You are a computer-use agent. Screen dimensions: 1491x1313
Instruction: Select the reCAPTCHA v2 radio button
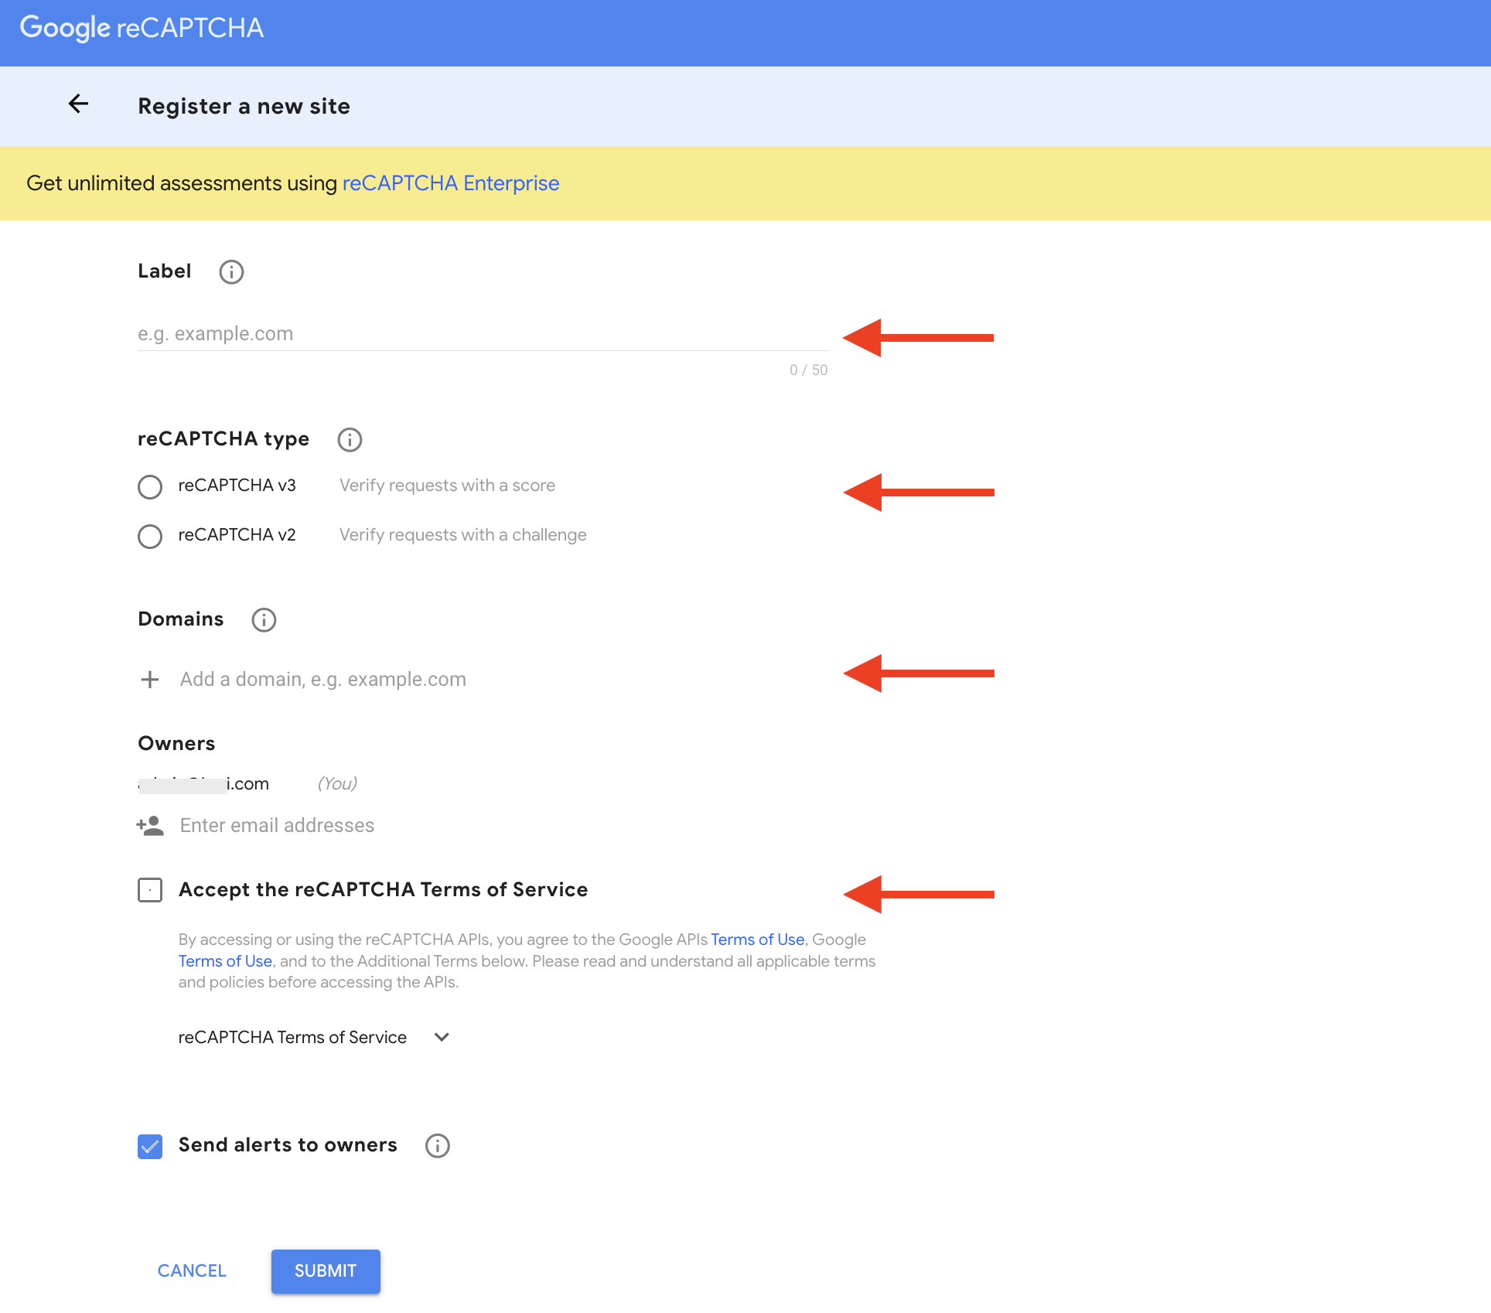tap(150, 537)
